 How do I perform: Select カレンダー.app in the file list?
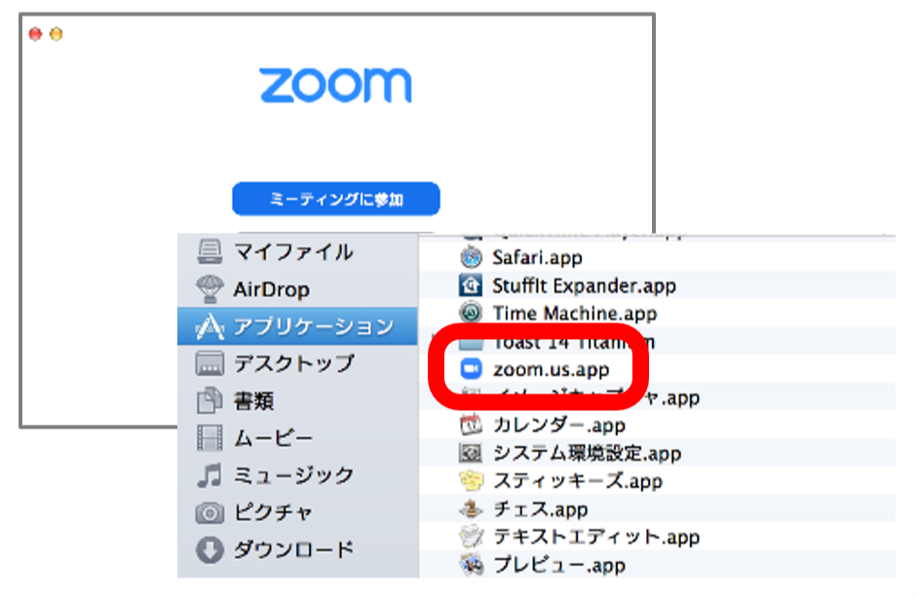tap(658, 425)
